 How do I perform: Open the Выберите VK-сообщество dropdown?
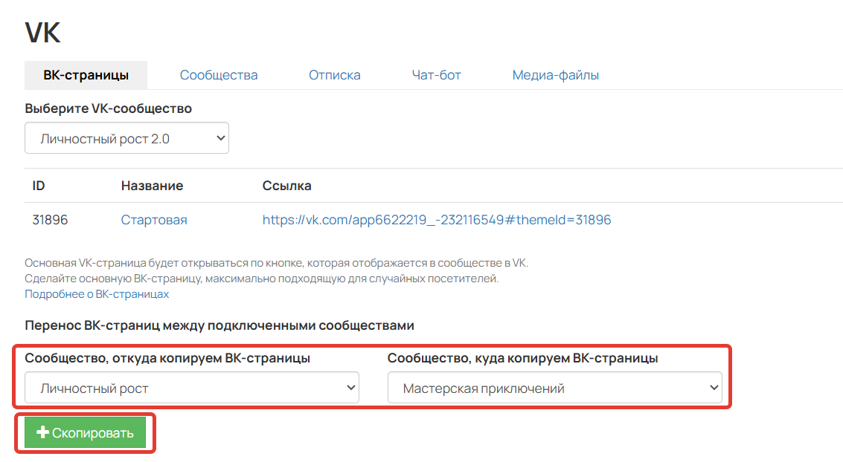click(126, 137)
